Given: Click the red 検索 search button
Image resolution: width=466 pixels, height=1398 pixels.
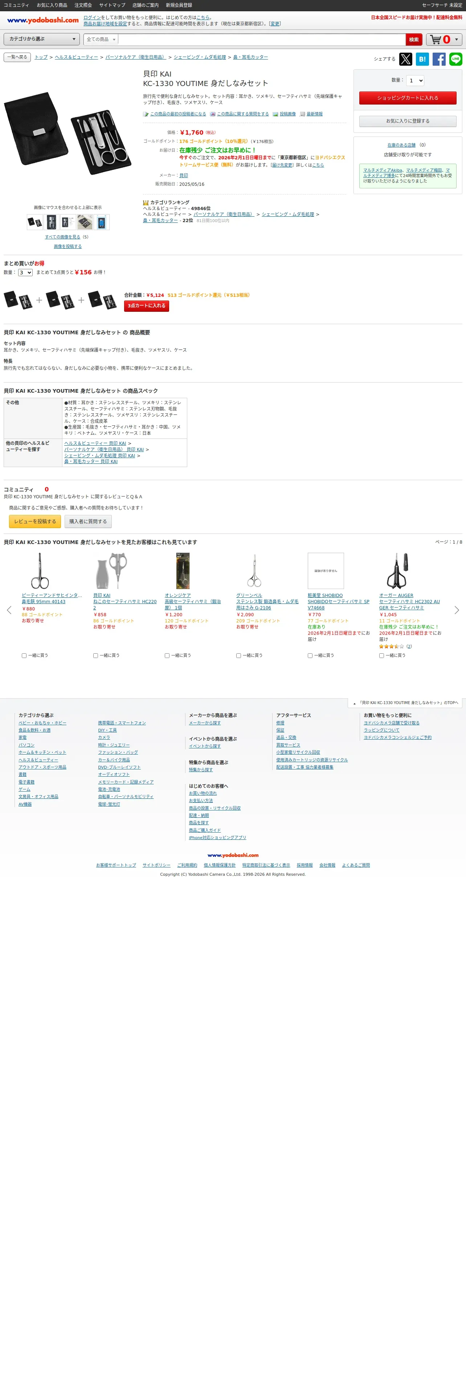Looking at the screenshot, I should [414, 40].
